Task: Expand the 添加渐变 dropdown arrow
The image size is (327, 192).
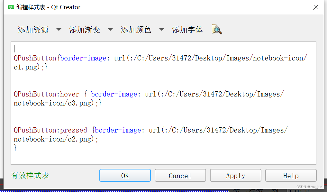Action: [110, 30]
